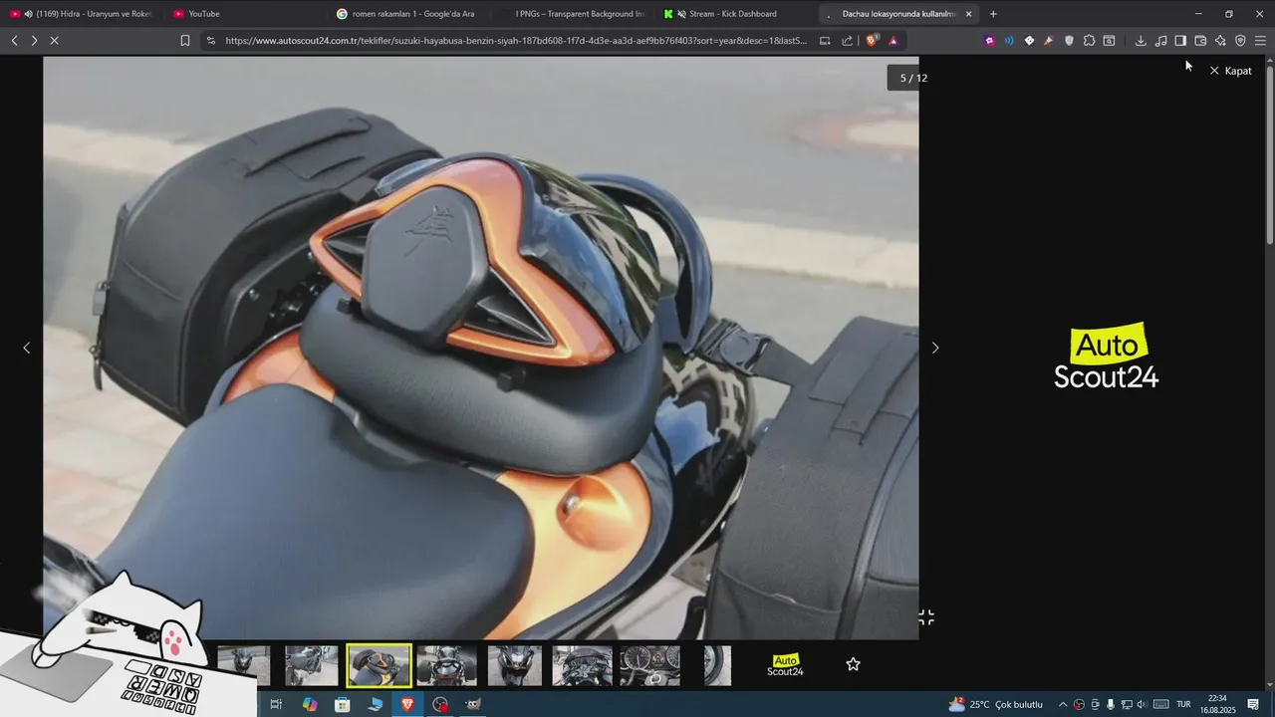Show the previous photo with left arrow
Screen dimensions: 1275x717
coord(27,348)
